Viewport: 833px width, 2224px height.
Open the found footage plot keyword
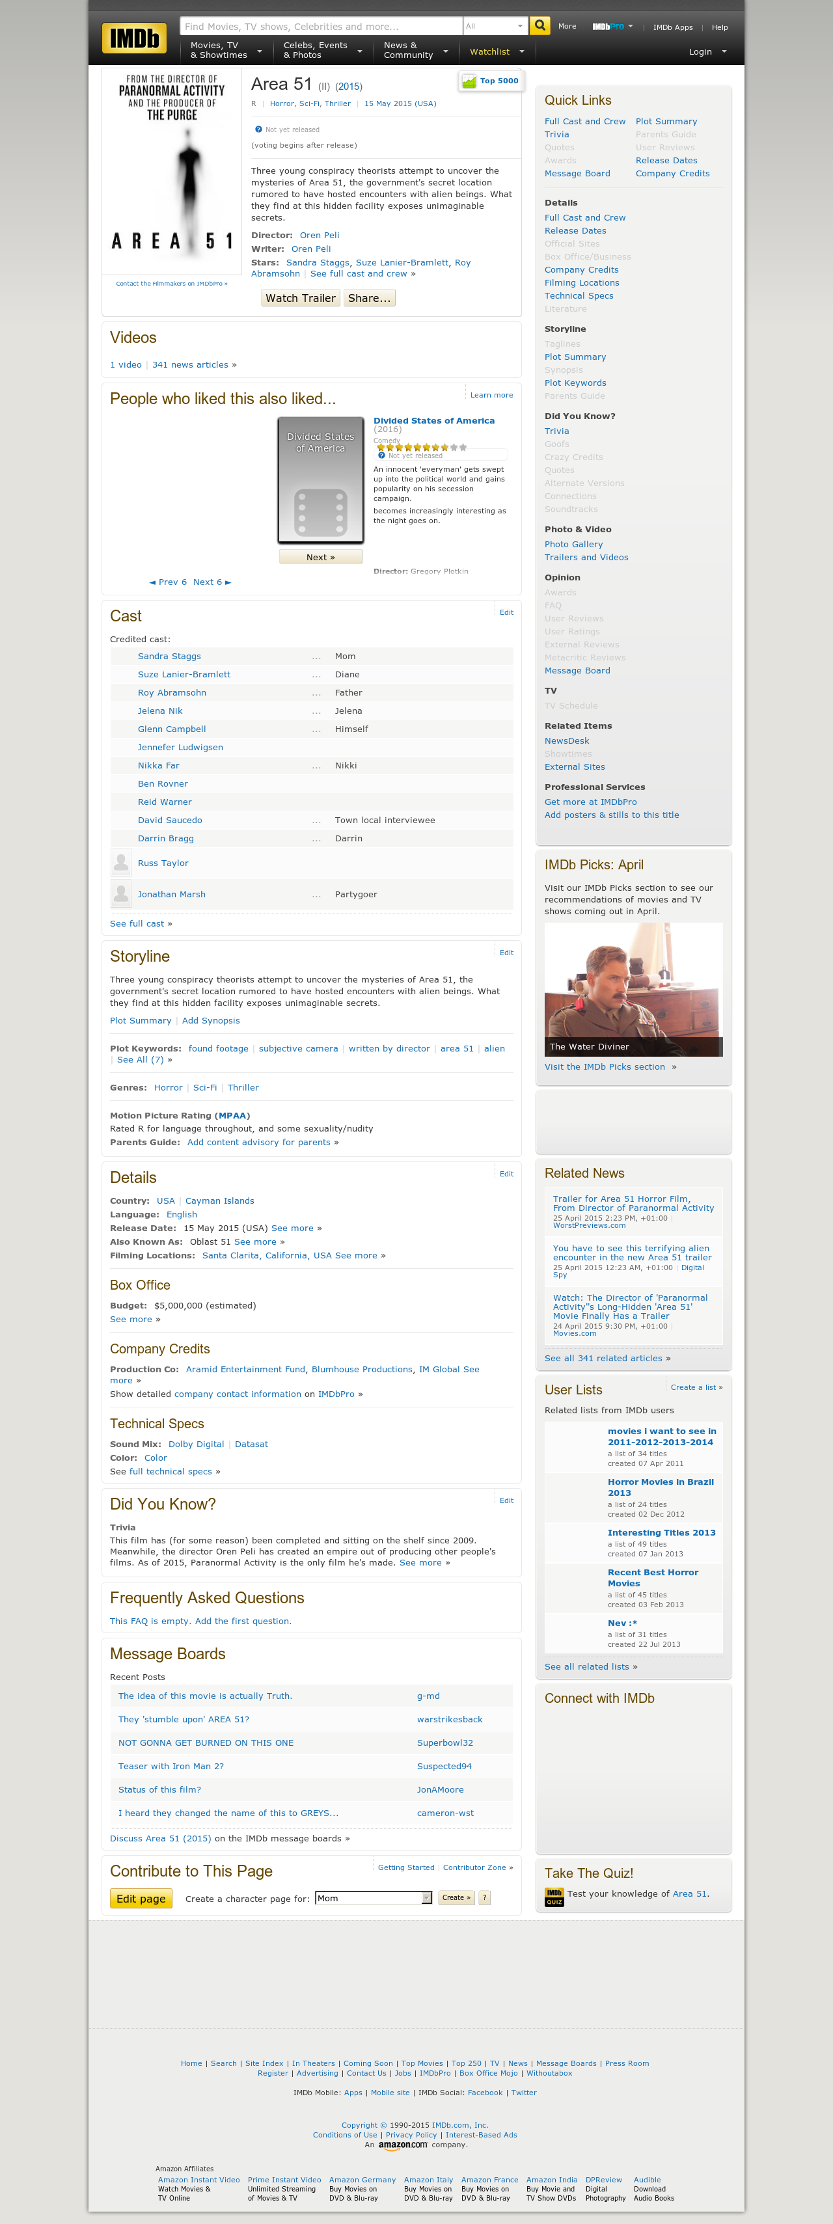point(219,1049)
